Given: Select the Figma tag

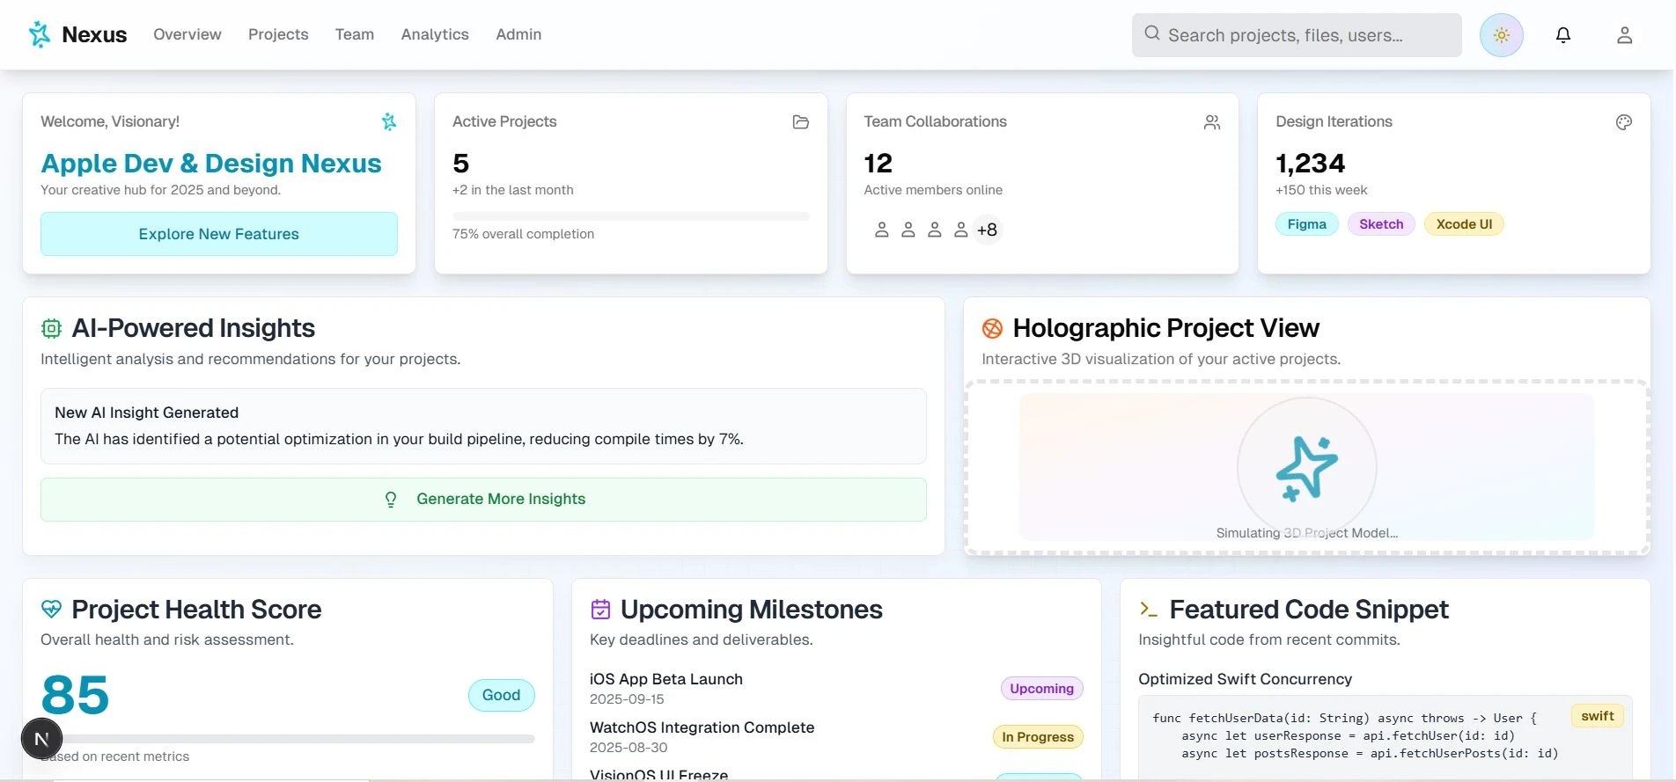Looking at the screenshot, I should [x=1306, y=224].
